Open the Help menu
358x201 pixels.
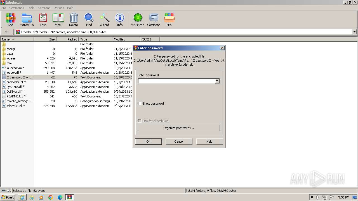point(70,8)
